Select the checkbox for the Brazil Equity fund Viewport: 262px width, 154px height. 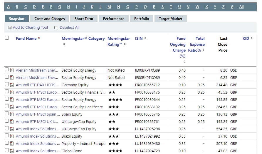pos(7,136)
